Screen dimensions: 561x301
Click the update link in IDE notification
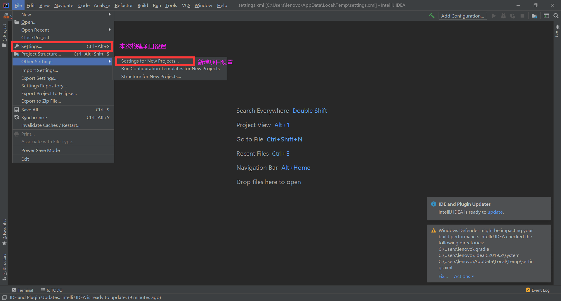pyautogui.click(x=495, y=212)
